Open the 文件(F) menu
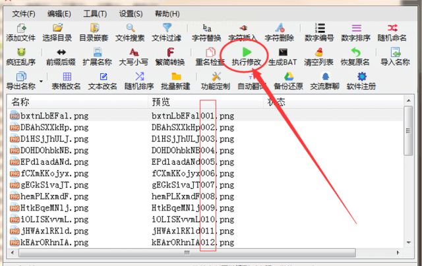The height and width of the screenshot is (266, 422). [x=24, y=14]
